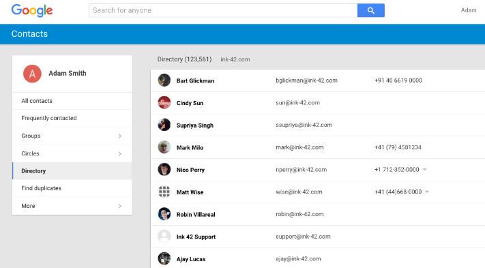The height and width of the screenshot is (268, 485).
Task: Click email wise@ink-42.com
Action: tap(299, 192)
